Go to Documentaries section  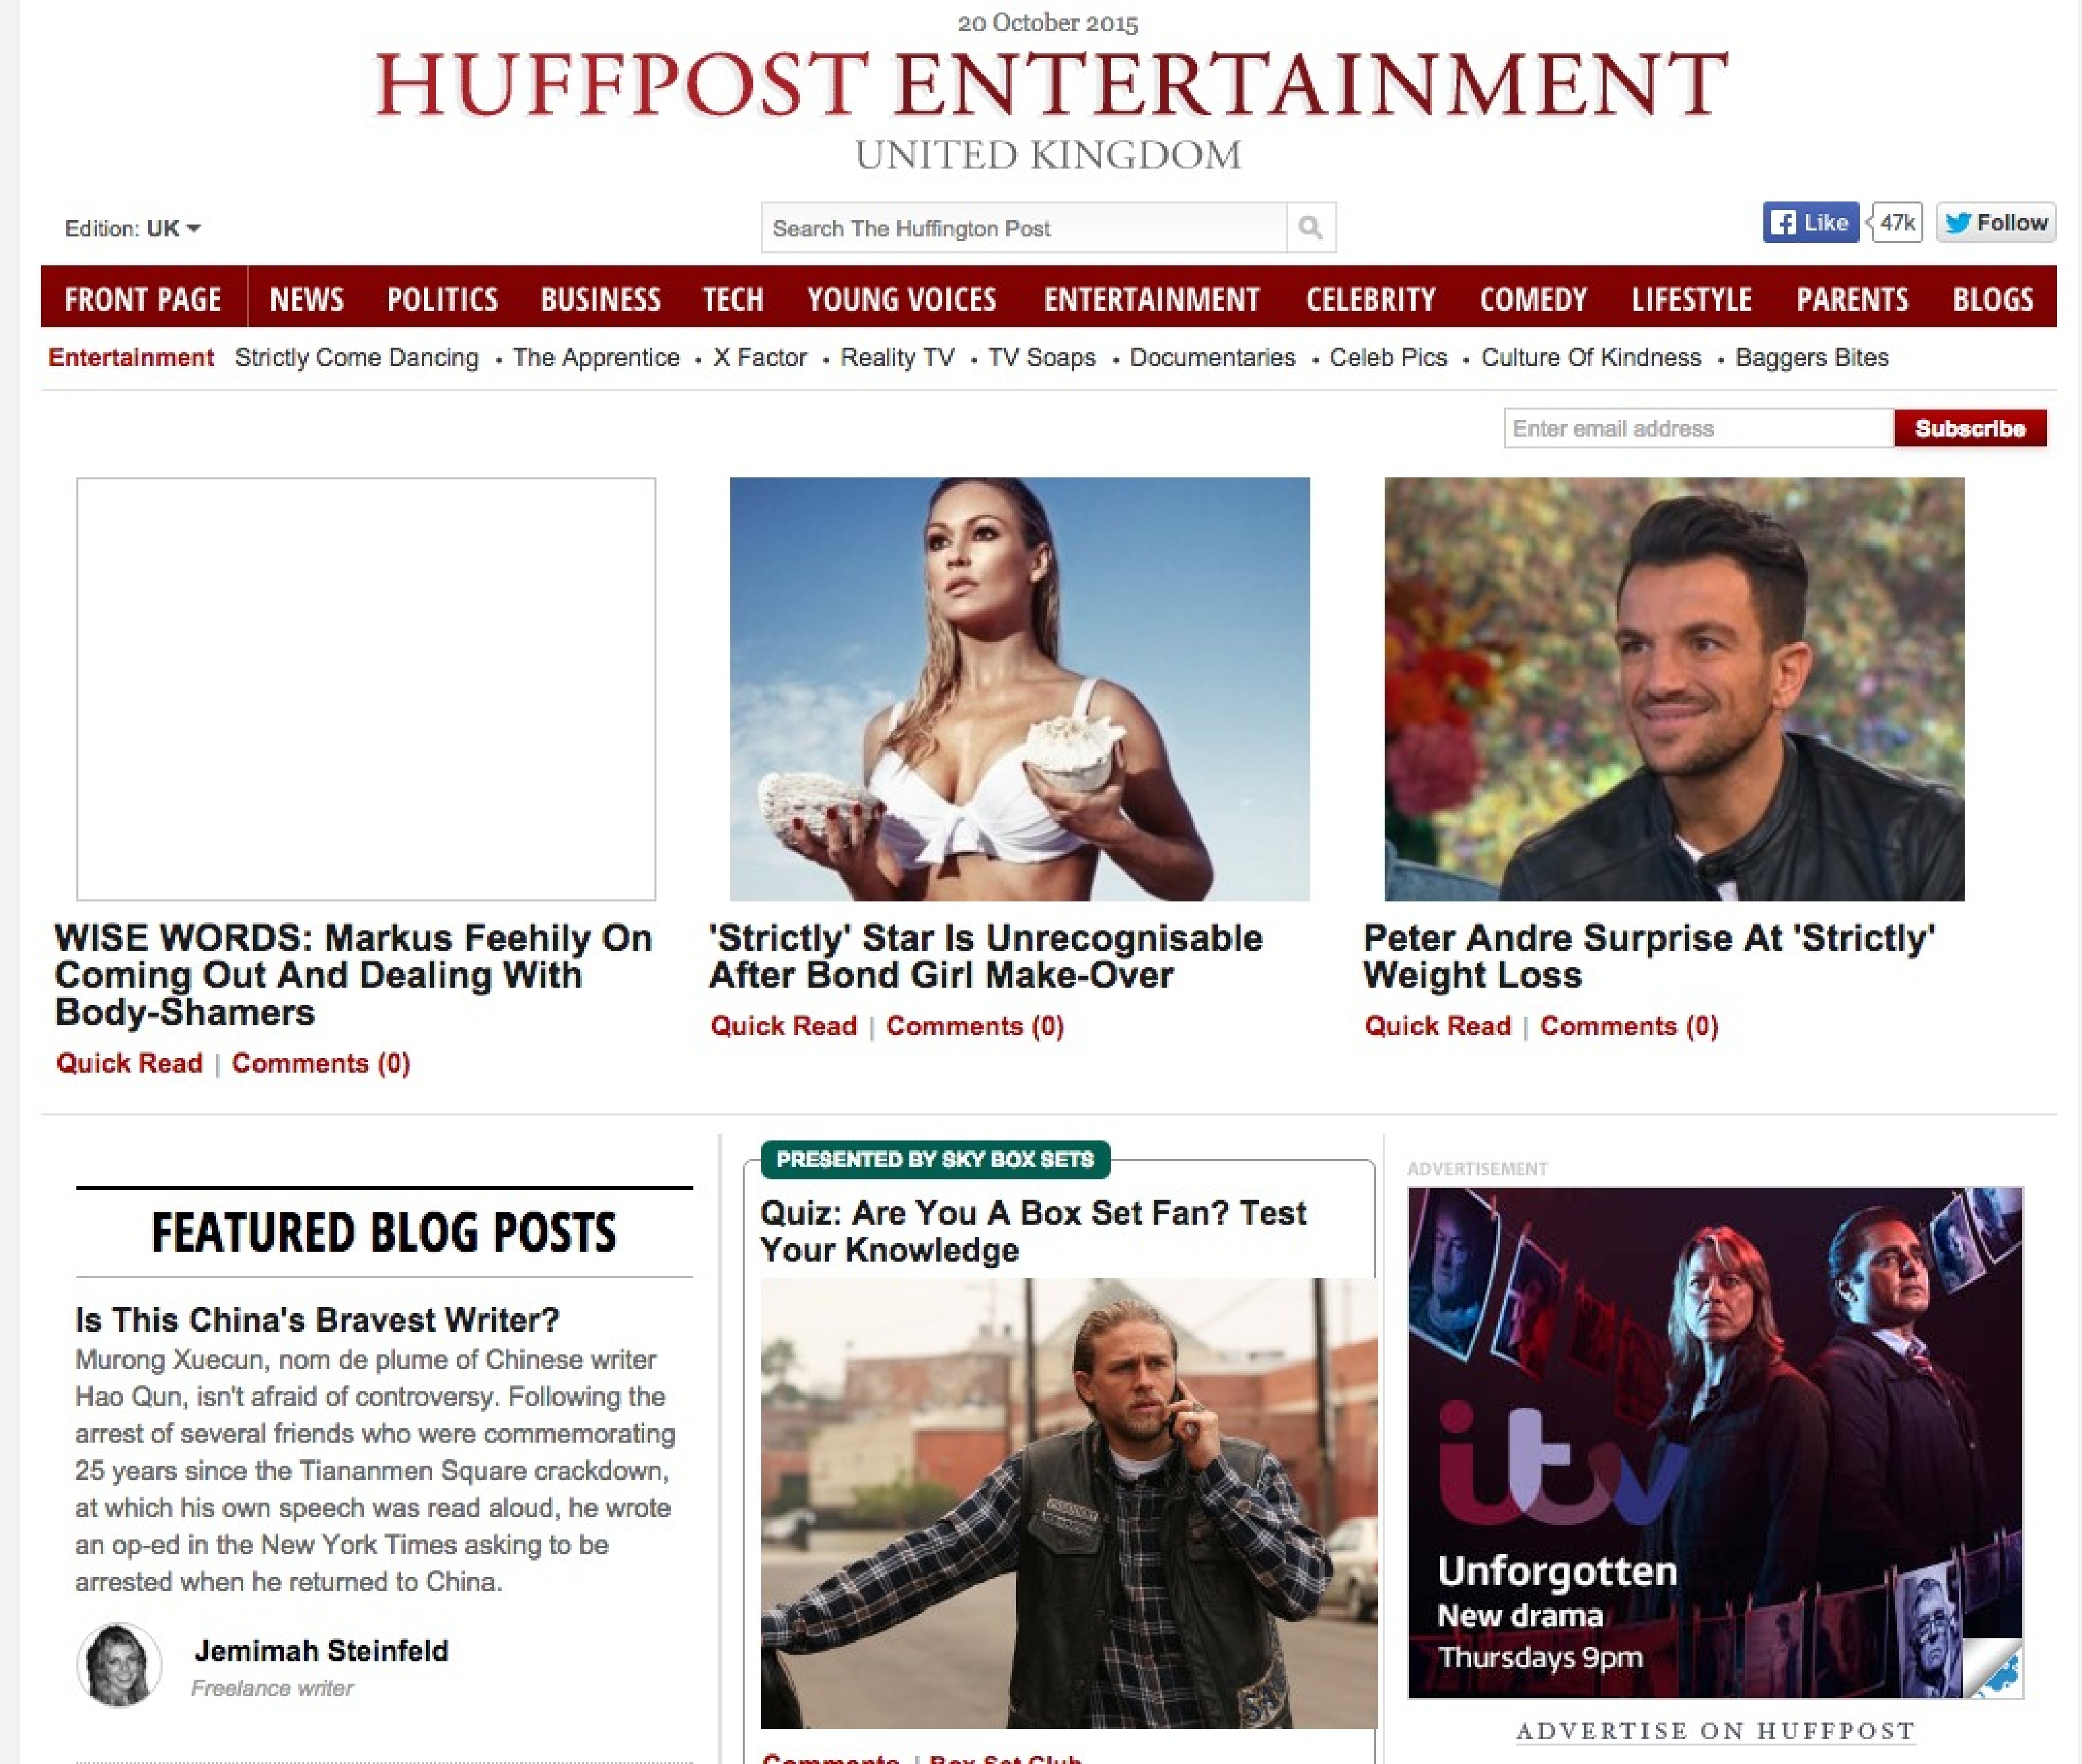(1212, 357)
